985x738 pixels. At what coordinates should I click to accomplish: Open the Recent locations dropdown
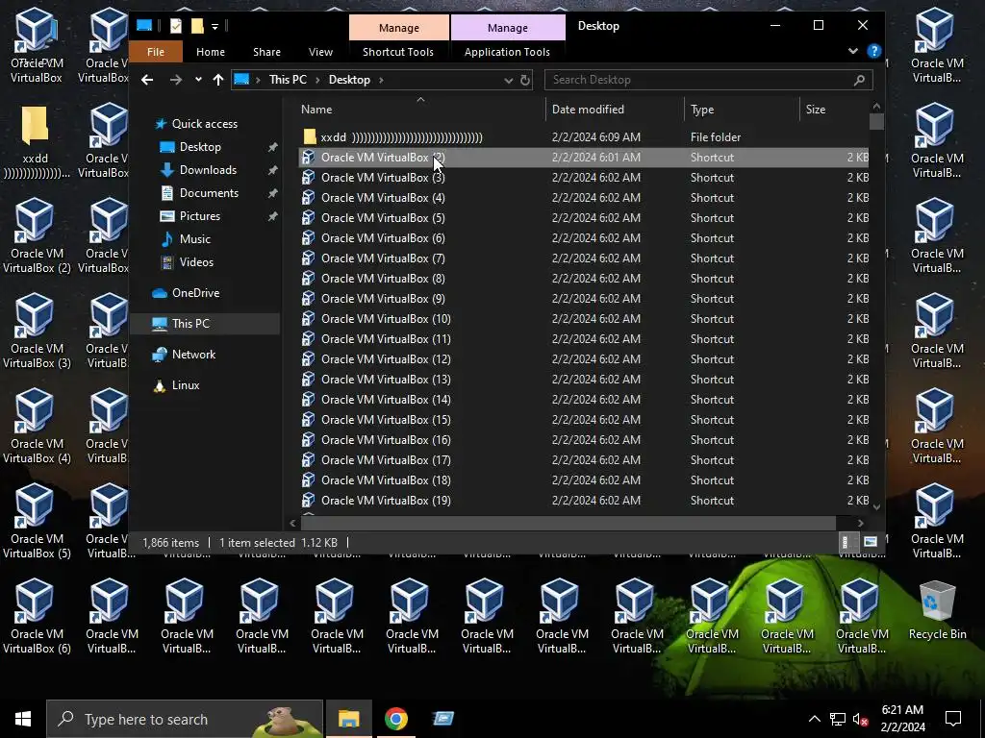(198, 80)
